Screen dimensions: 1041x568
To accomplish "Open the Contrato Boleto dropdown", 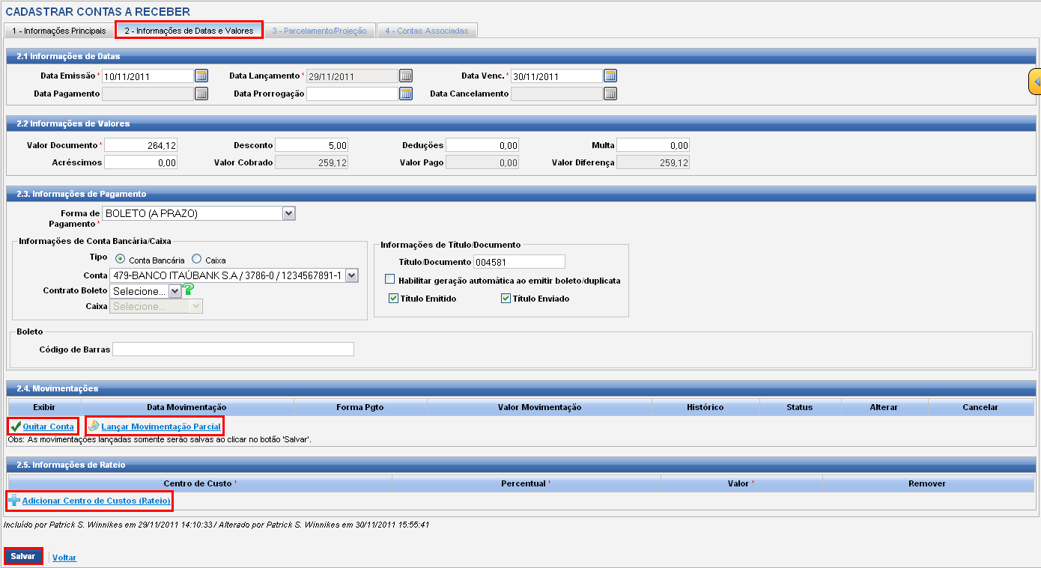I will click(145, 290).
